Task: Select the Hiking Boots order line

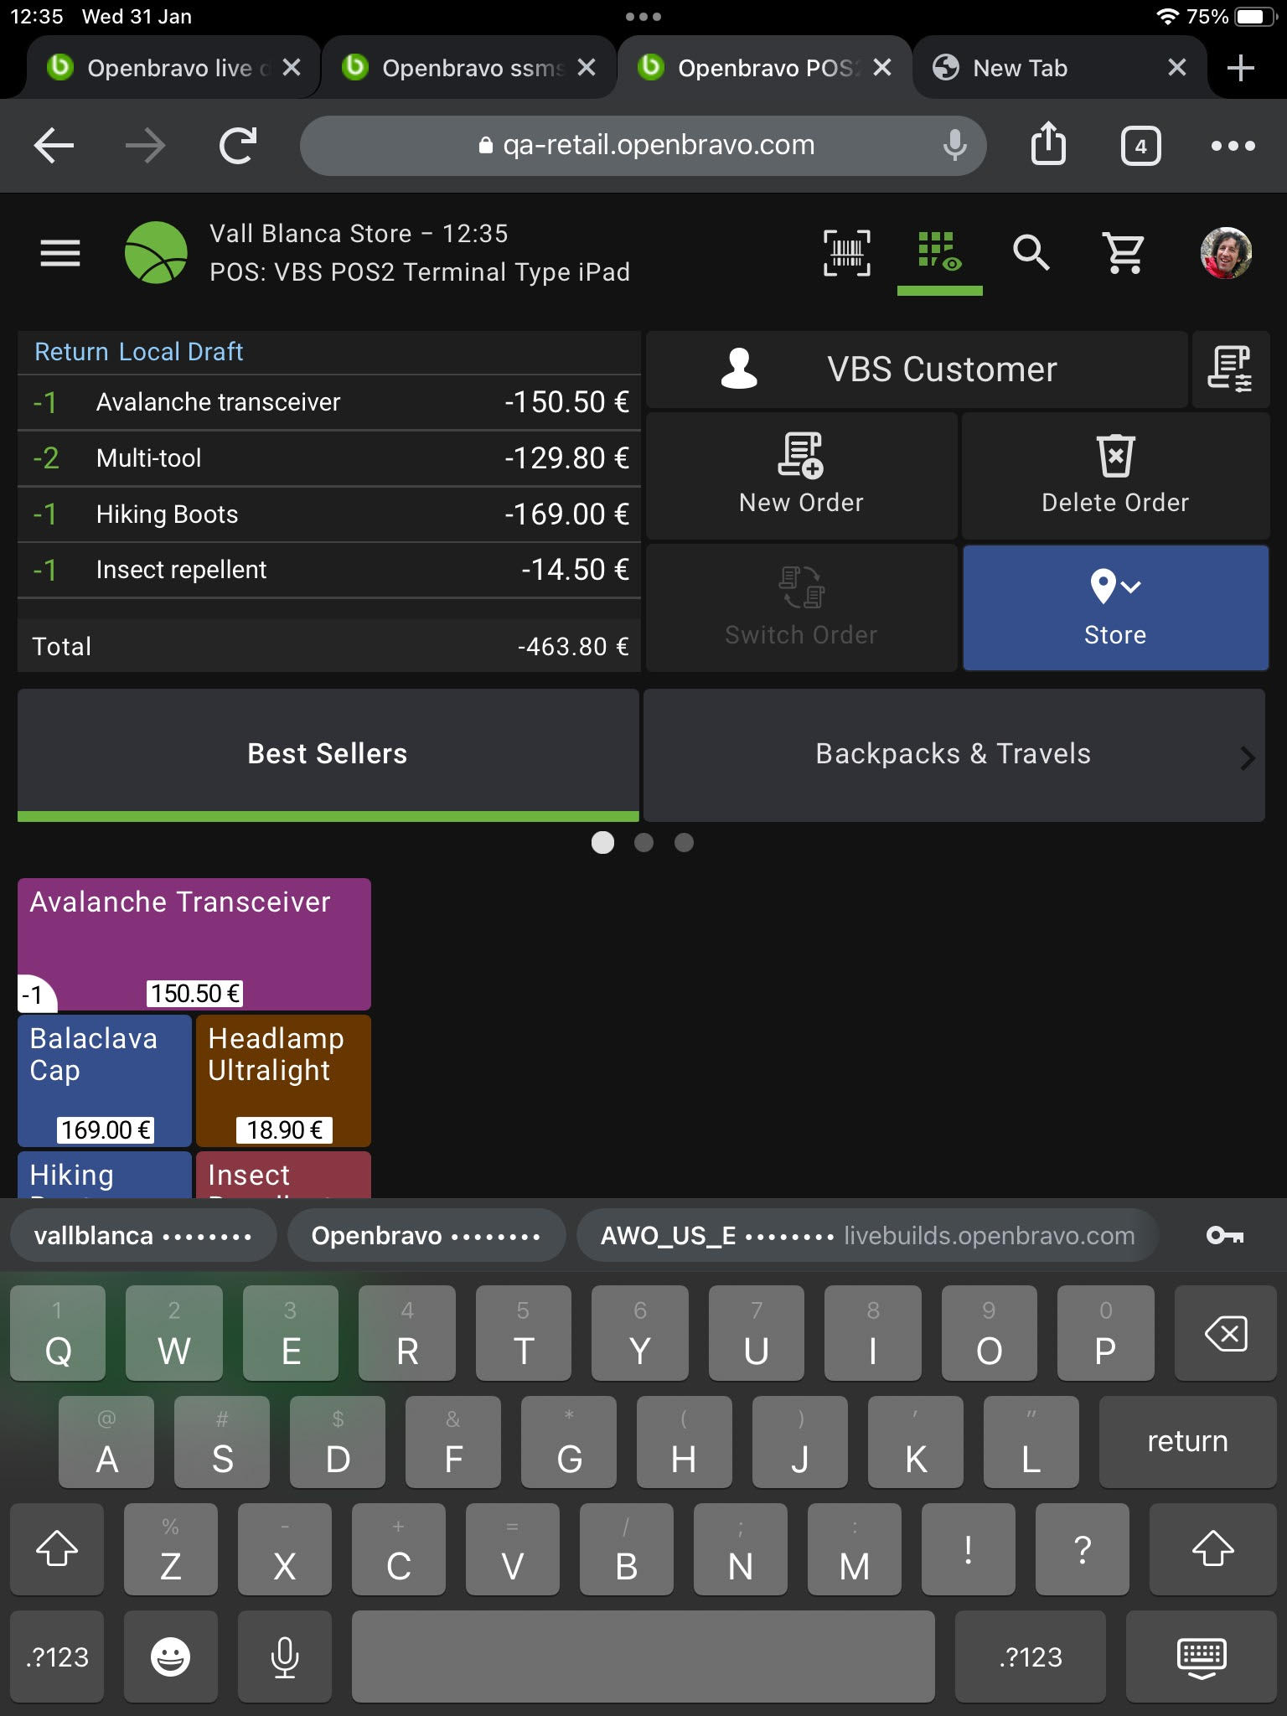Action: (329, 514)
